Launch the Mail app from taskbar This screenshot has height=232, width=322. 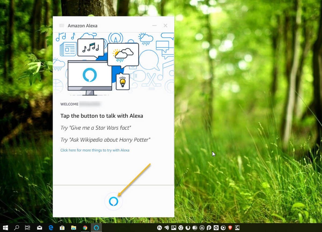point(39,228)
